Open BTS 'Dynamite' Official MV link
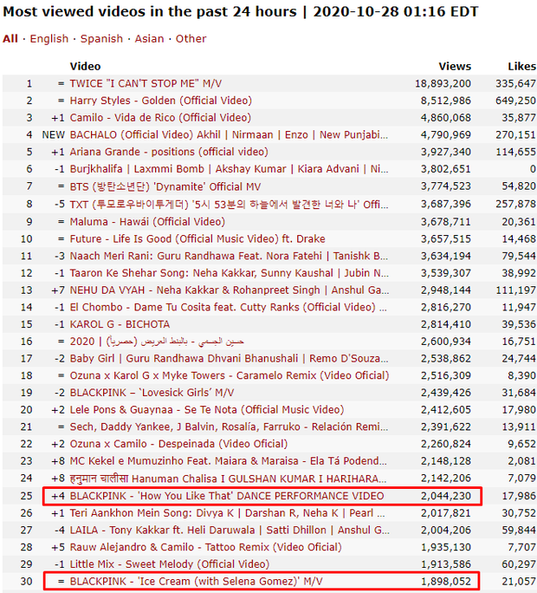This screenshot has height=593, width=537. 165,186
